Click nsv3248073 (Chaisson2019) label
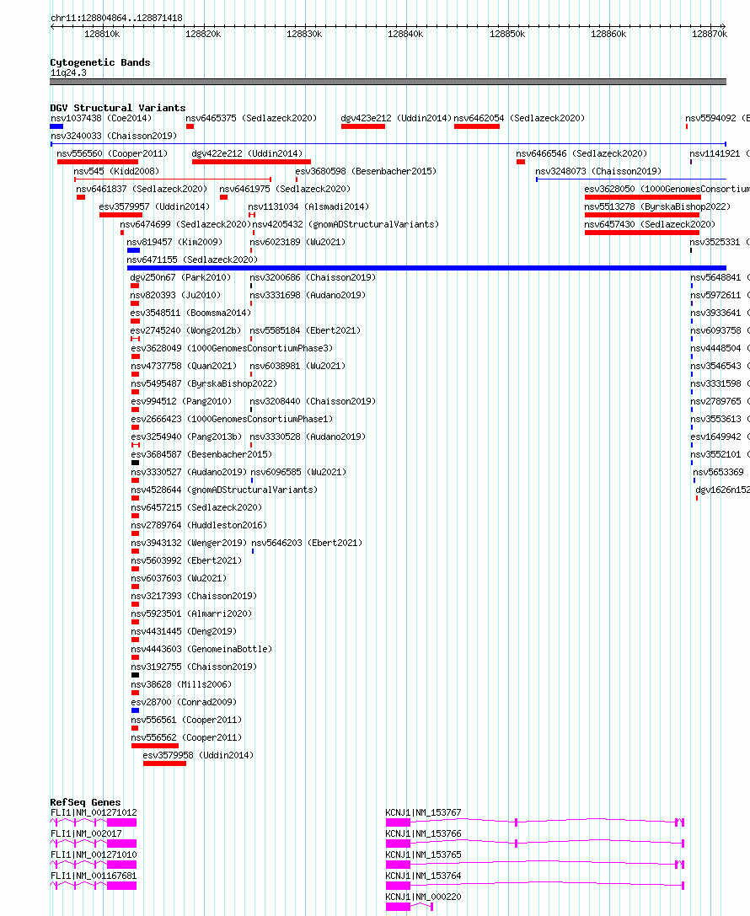This screenshot has height=916, width=750. (x=598, y=171)
